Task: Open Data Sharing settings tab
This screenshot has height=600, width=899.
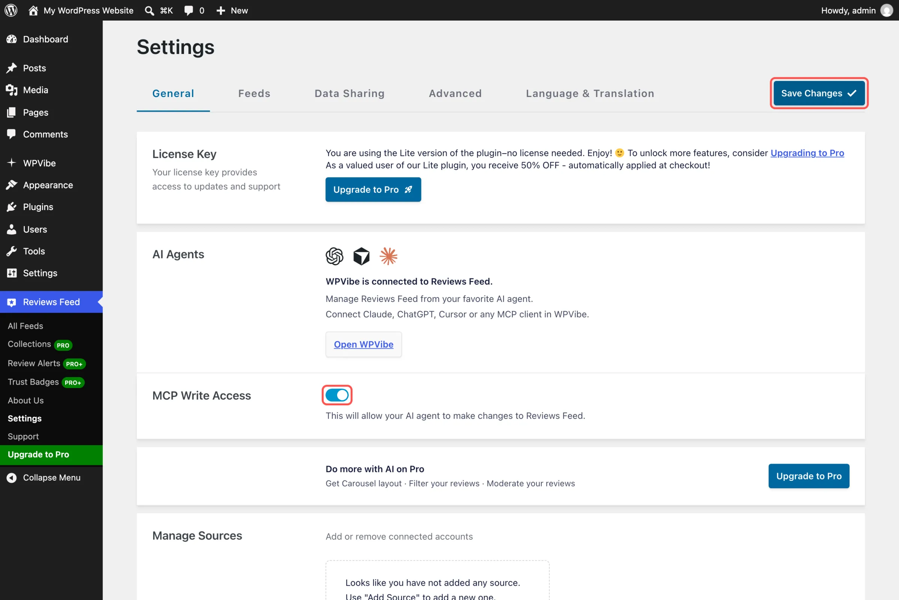Action: pos(349,93)
